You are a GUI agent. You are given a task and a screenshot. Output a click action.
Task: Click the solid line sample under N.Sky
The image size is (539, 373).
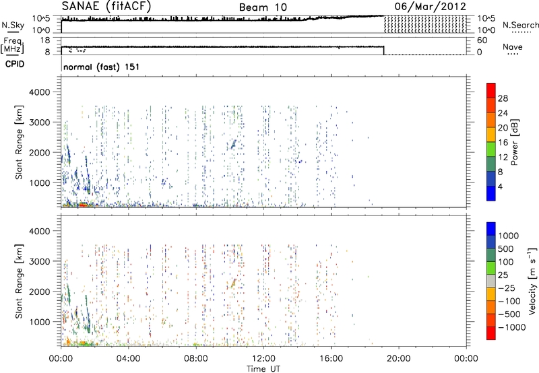pyautogui.click(x=12, y=32)
